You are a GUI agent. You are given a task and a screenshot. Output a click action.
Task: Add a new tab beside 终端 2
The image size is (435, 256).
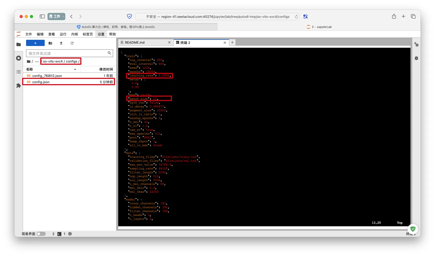[232, 42]
